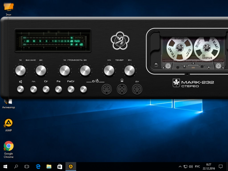Toggle the ПЛ round button
This screenshot has height=171, width=228.
(x=34, y=89)
